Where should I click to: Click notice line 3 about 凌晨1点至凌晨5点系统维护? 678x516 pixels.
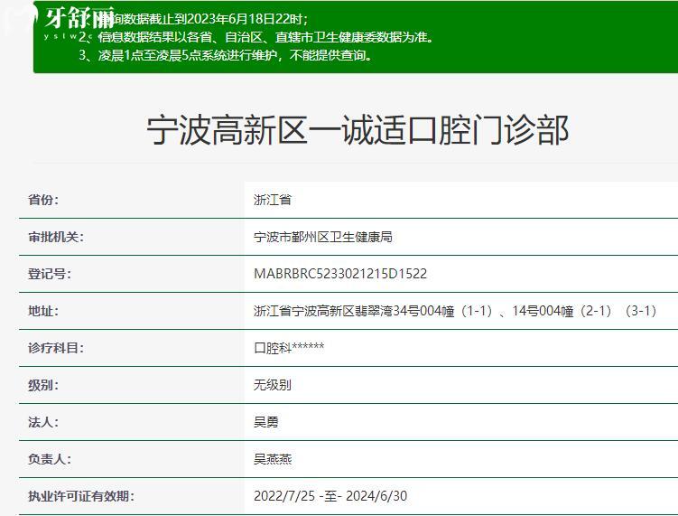pos(226,55)
